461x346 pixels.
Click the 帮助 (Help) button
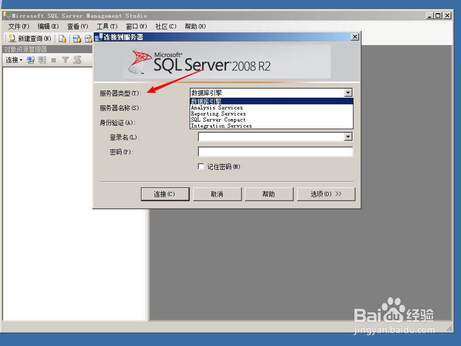tap(269, 194)
